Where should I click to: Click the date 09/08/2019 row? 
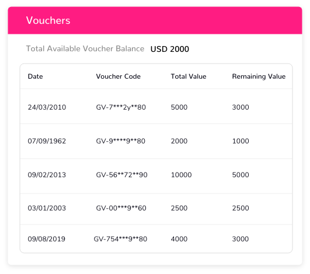pyautogui.click(x=156, y=238)
